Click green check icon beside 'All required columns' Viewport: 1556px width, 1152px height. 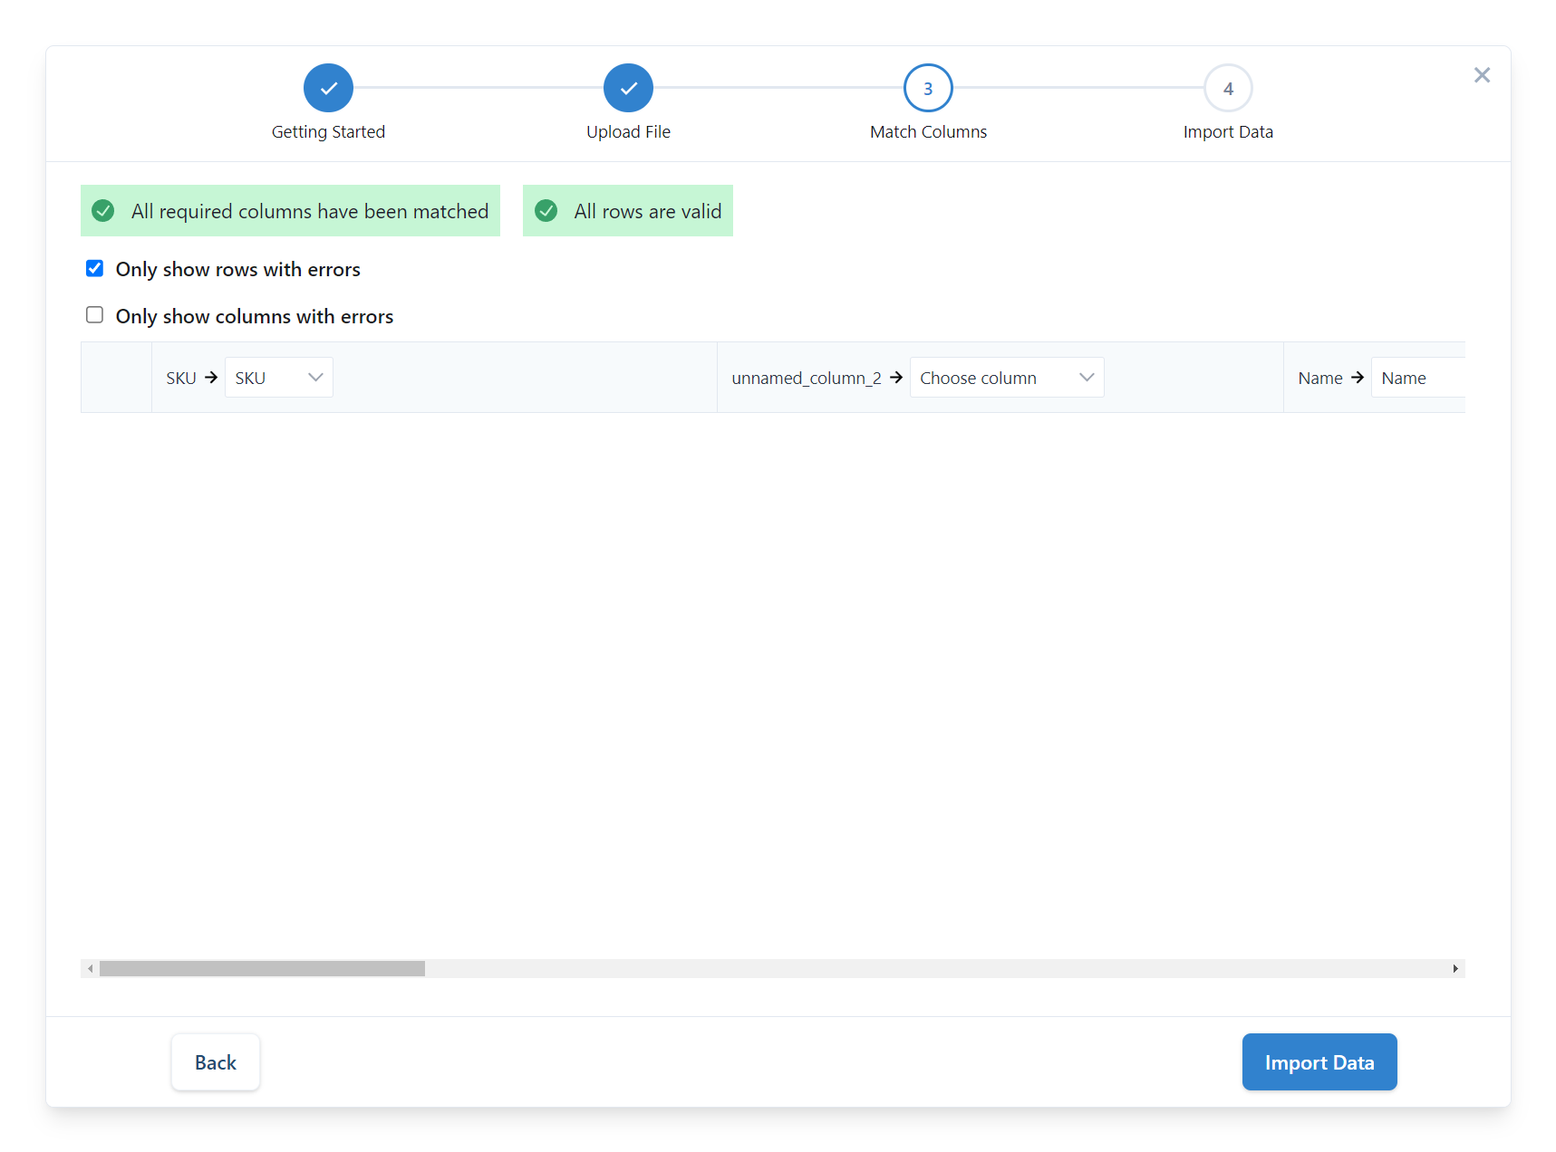pyautogui.click(x=103, y=211)
